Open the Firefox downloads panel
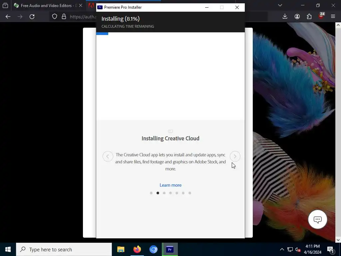Screen dimensions: 341x256 (x=285, y=17)
